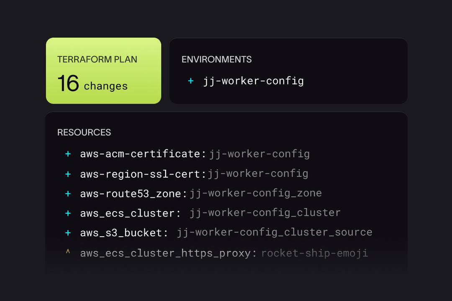
Task: Click the caret icon beside aws_ecs_cluster_https_proxy
Action: click(68, 253)
